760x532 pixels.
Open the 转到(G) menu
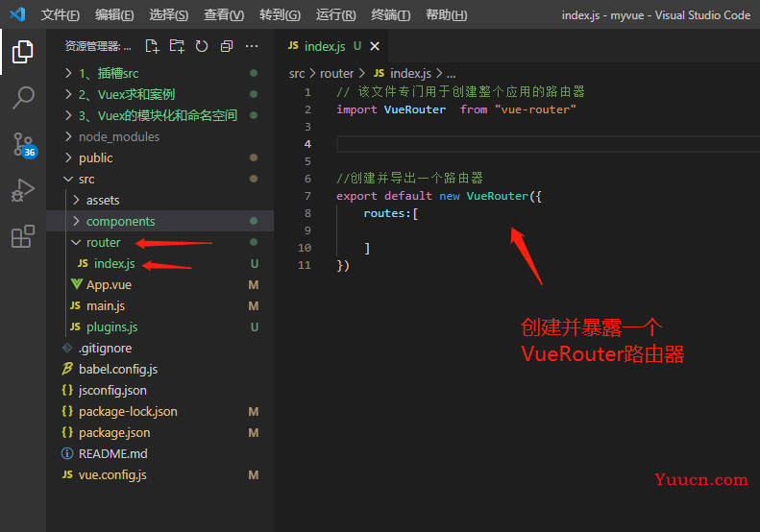point(280,15)
